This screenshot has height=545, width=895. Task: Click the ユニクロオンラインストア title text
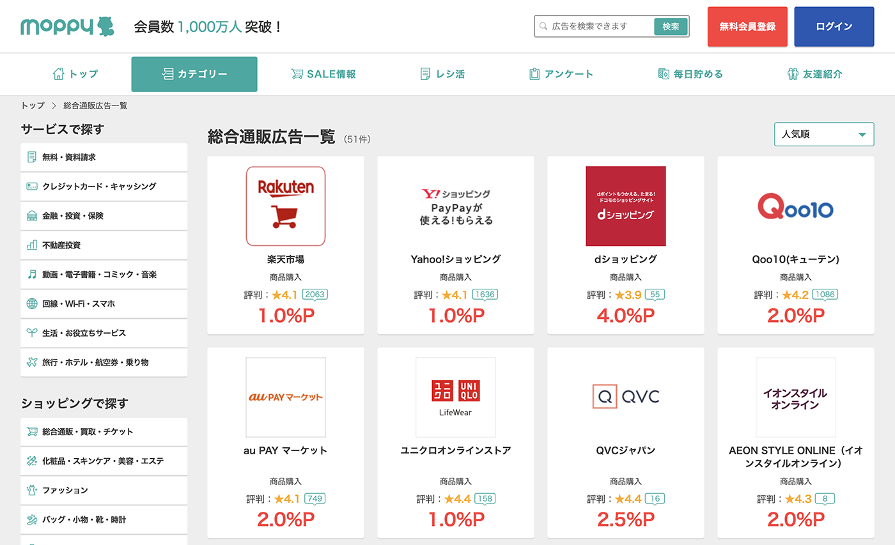456,450
